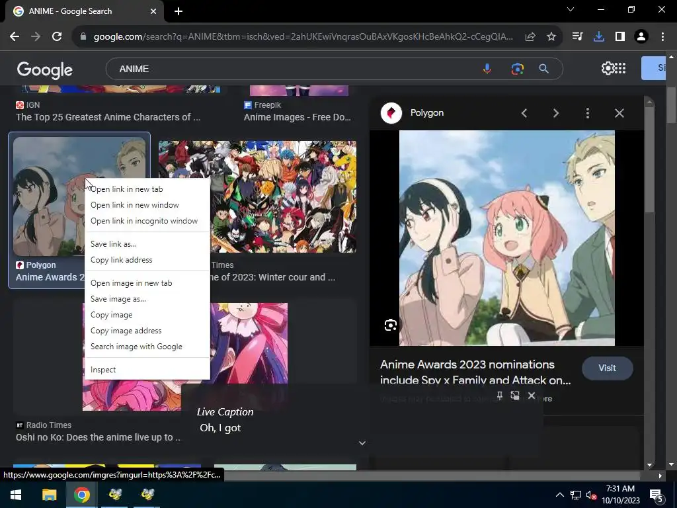Show hidden system tray icons
The width and height of the screenshot is (677, 508).
pyautogui.click(x=559, y=495)
